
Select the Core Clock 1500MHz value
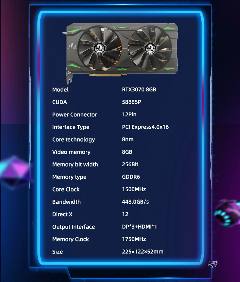134,189
